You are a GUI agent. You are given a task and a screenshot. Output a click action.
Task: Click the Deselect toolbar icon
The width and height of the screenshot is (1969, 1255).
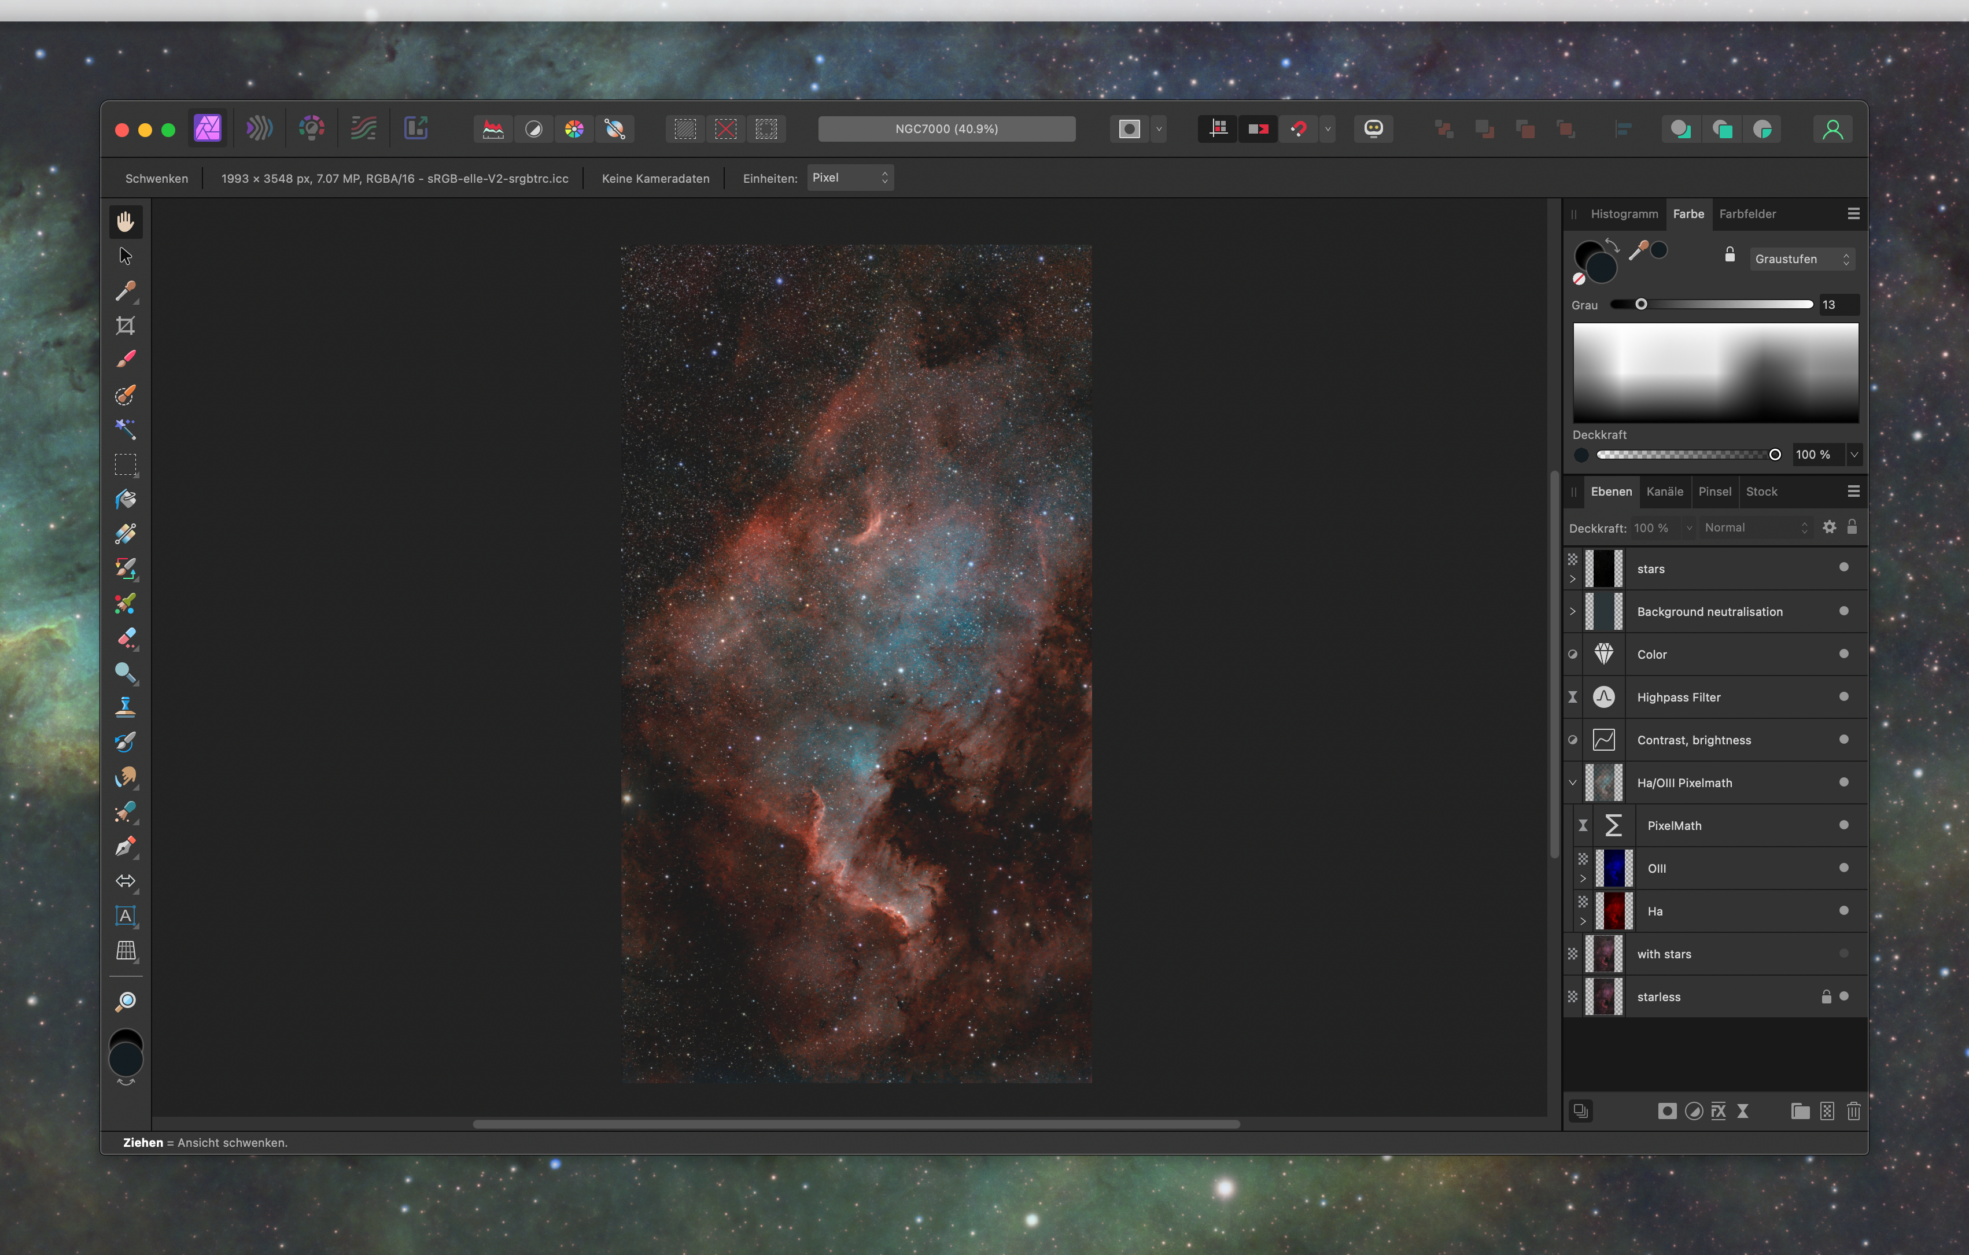[x=725, y=129]
